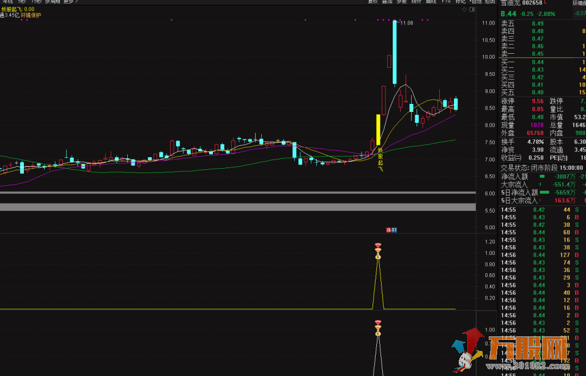Image resolution: width=586 pixels, height=376 pixels.
Task: Click the 现量 1078 value
Action: (537, 125)
